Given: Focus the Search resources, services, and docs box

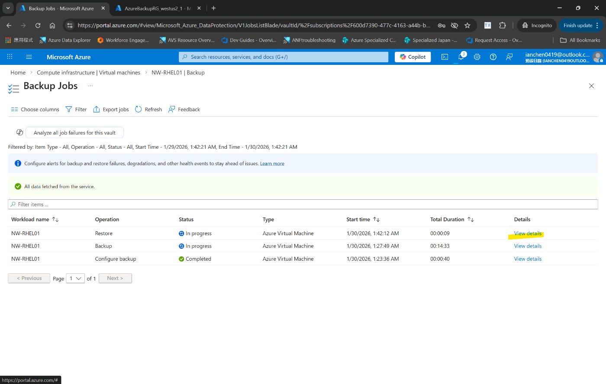Looking at the screenshot, I should [x=284, y=57].
